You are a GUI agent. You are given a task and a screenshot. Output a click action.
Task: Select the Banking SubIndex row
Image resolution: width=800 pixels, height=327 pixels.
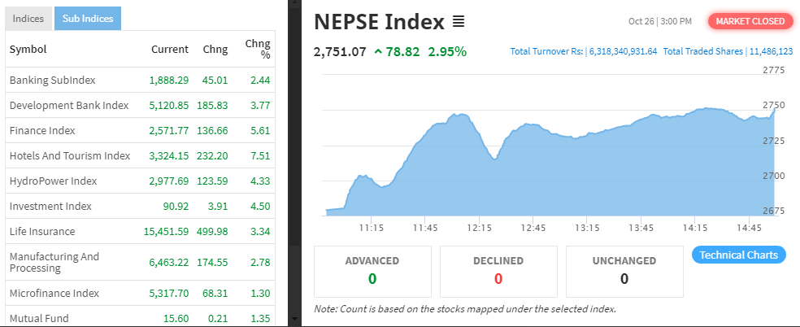click(141, 80)
